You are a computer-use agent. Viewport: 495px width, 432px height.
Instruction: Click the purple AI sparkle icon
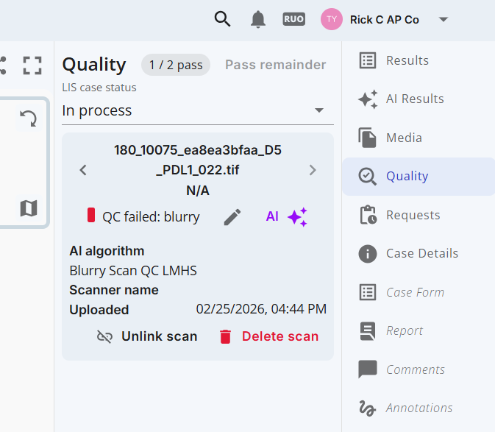tap(296, 217)
